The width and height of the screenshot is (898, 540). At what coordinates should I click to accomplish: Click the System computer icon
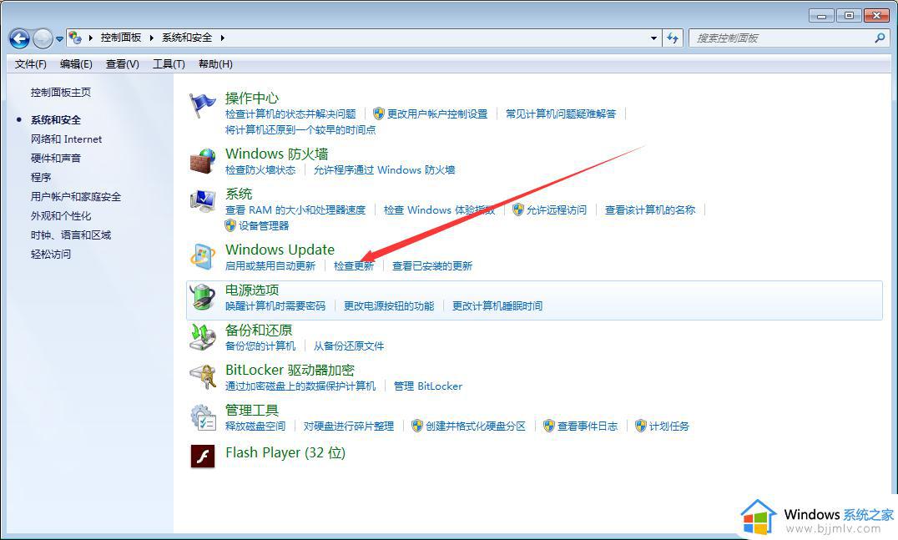[203, 201]
